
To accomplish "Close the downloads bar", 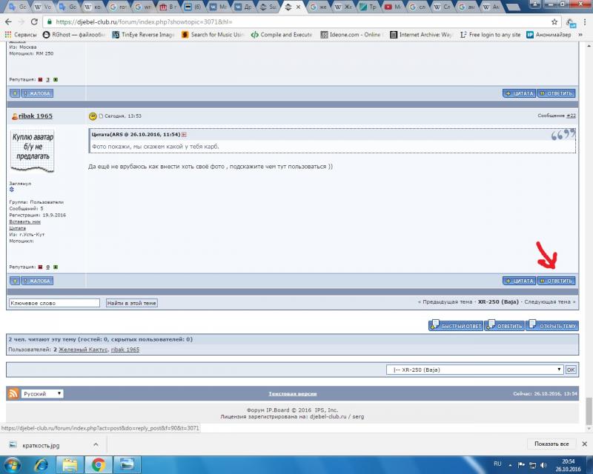I will 584,444.
